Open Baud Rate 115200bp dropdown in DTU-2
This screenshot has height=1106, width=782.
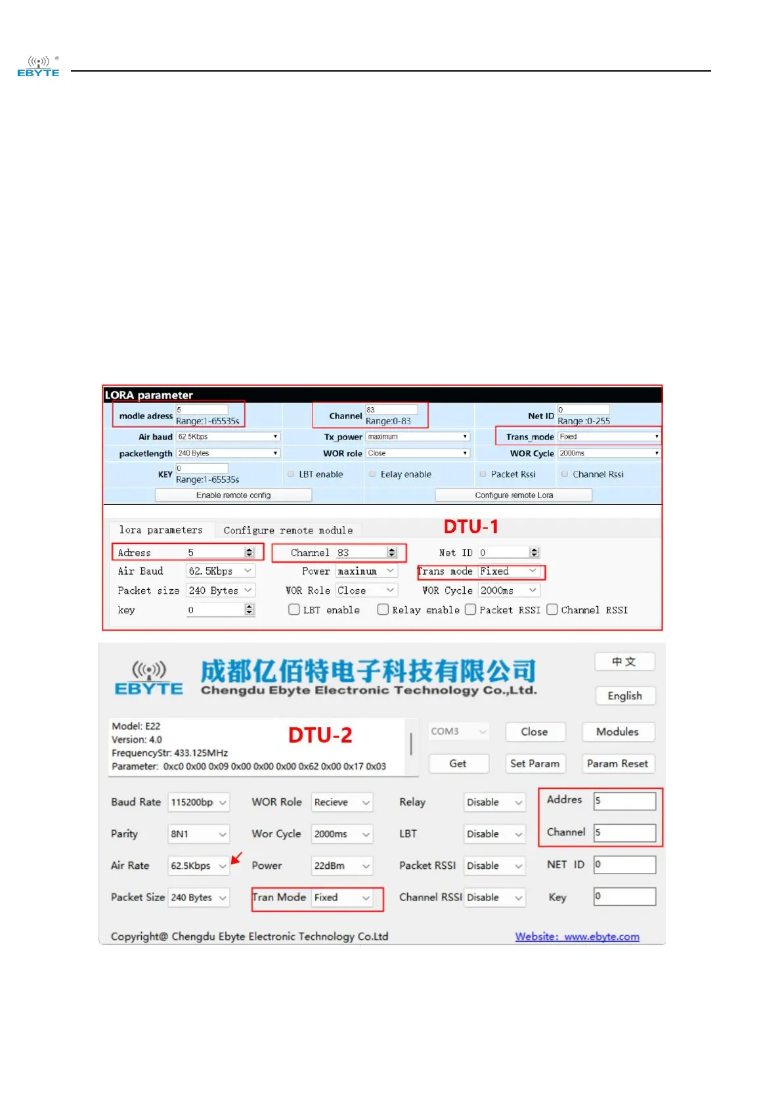[x=199, y=802]
